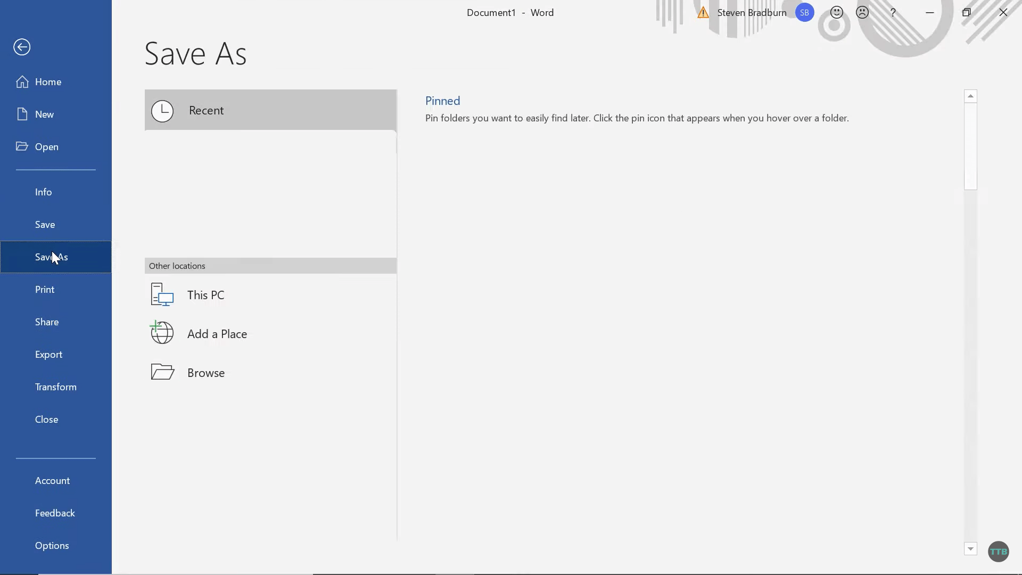
Task: Open the Home page in backstage
Action: click(x=56, y=82)
